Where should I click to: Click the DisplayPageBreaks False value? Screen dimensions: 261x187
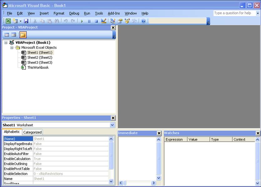tap(71, 144)
